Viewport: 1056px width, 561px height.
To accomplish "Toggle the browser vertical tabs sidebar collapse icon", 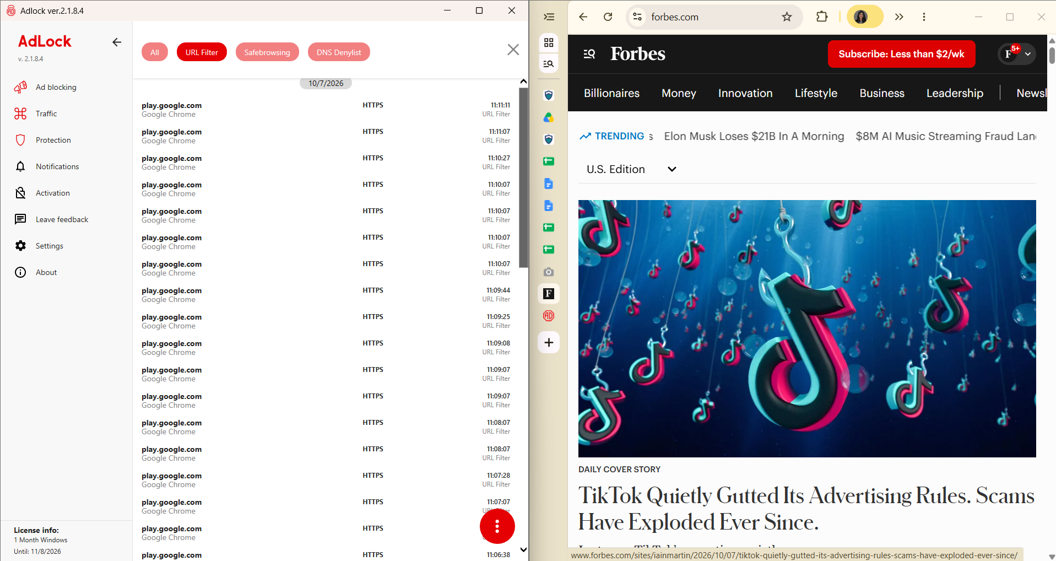I will (549, 17).
